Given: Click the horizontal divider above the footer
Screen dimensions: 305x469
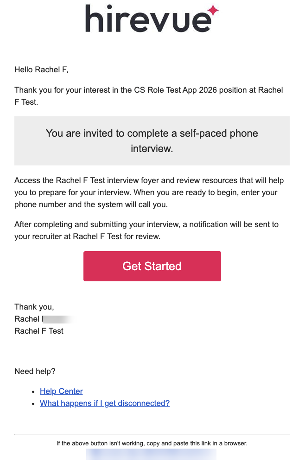Looking at the screenshot, I should pos(152,434).
